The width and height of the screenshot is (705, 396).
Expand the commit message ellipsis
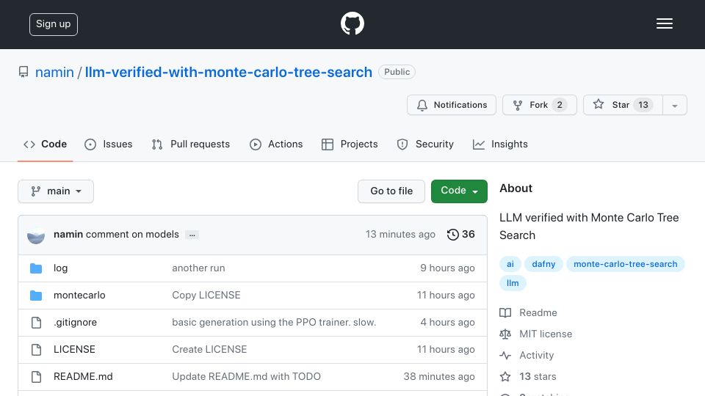point(192,235)
